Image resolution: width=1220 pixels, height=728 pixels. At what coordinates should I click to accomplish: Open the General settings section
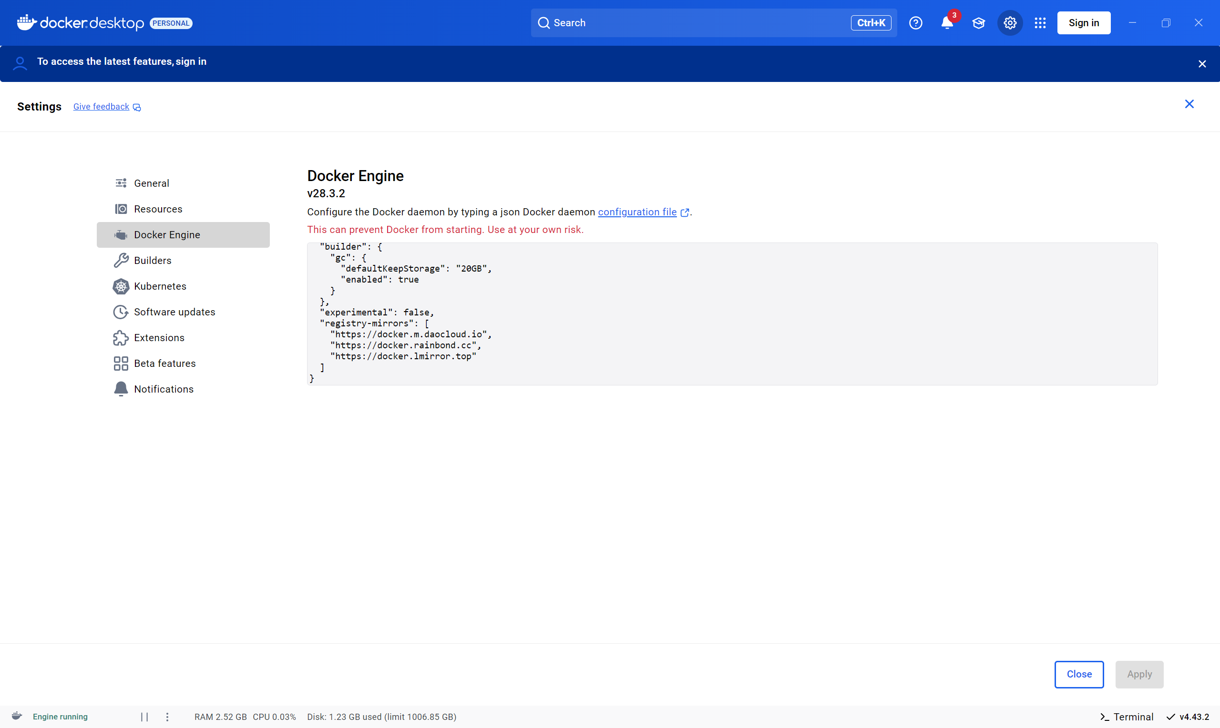tap(183, 183)
